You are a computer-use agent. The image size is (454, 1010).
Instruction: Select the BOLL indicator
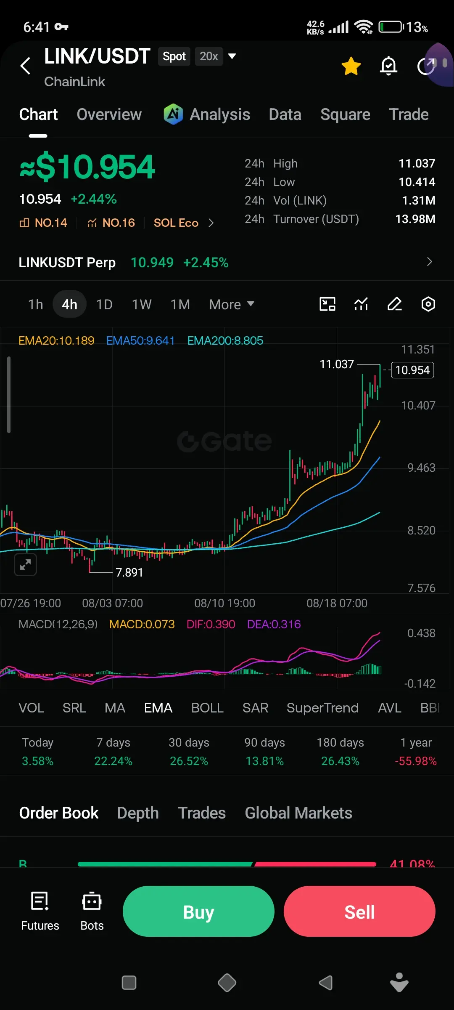coord(207,708)
